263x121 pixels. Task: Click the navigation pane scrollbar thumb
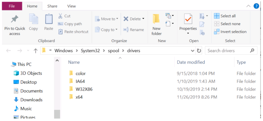point(57,114)
